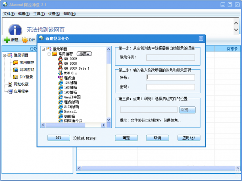Click 登录项目 icon in main window sidebar

[10, 55]
